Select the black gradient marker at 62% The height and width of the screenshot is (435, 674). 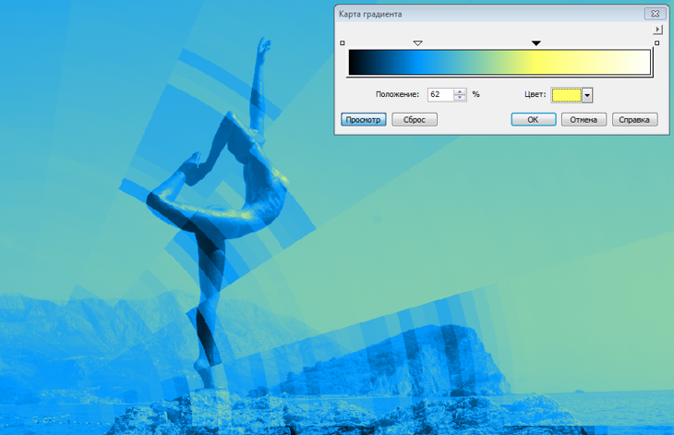[x=536, y=43]
